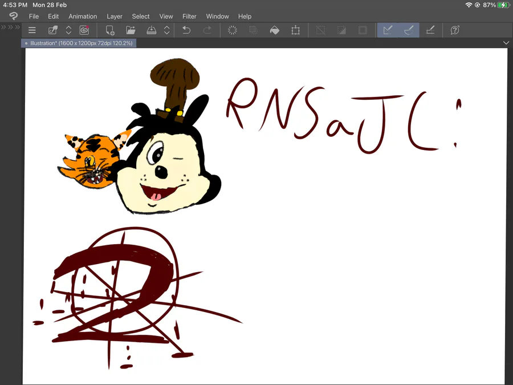
Task: Click the Mon 28 Feb date
Action: click(x=50, y=5)
